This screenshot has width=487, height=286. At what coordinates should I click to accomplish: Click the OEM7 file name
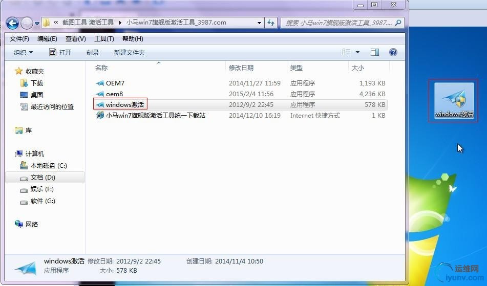click(115, 83)
